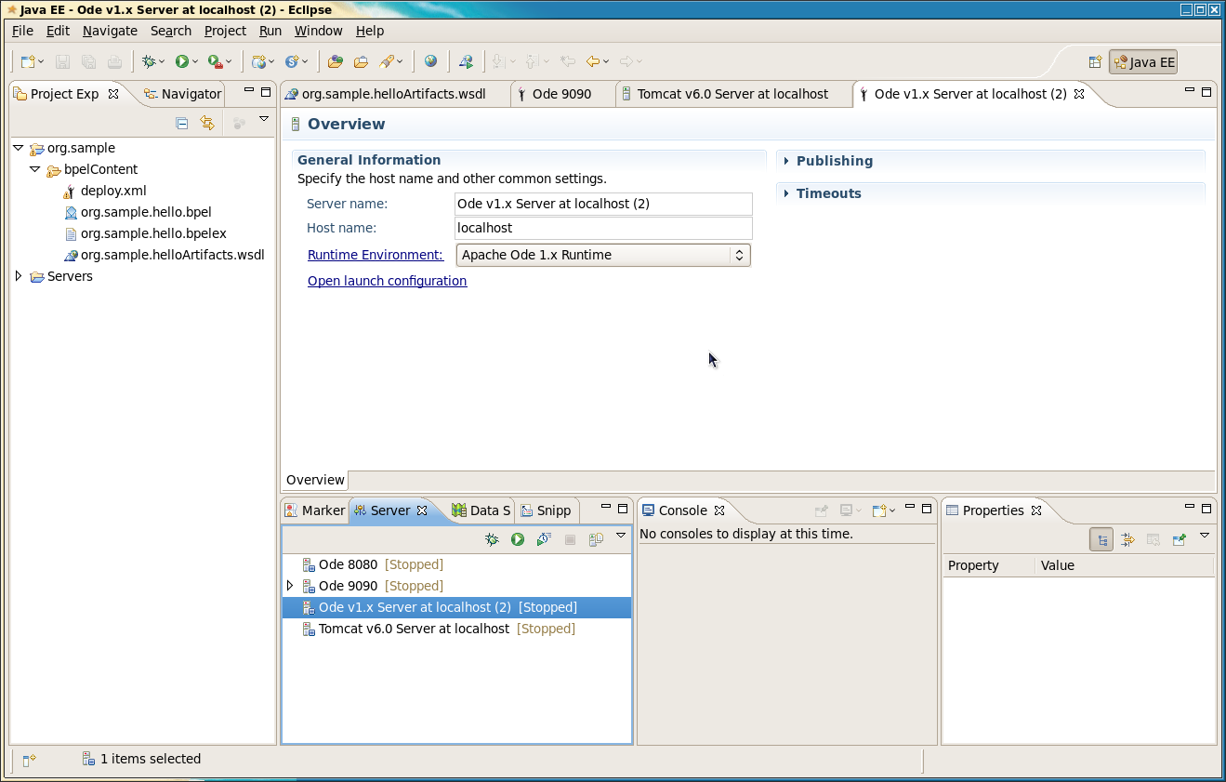Toggle Collapse All in Project Explorer toolbar
This screenshot has height=782, width=1226.
point(181,123)
